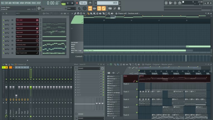The height and width of the screenshot is (120, 213).
Task: Select the Beat Count.mid channel
Action: point(27,53)
